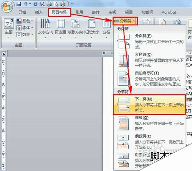The height and width of the screenshot is (171, 192).
Task: Click the circular Repeat arrow in quick access toolbar
Action: tap(35, 4)
